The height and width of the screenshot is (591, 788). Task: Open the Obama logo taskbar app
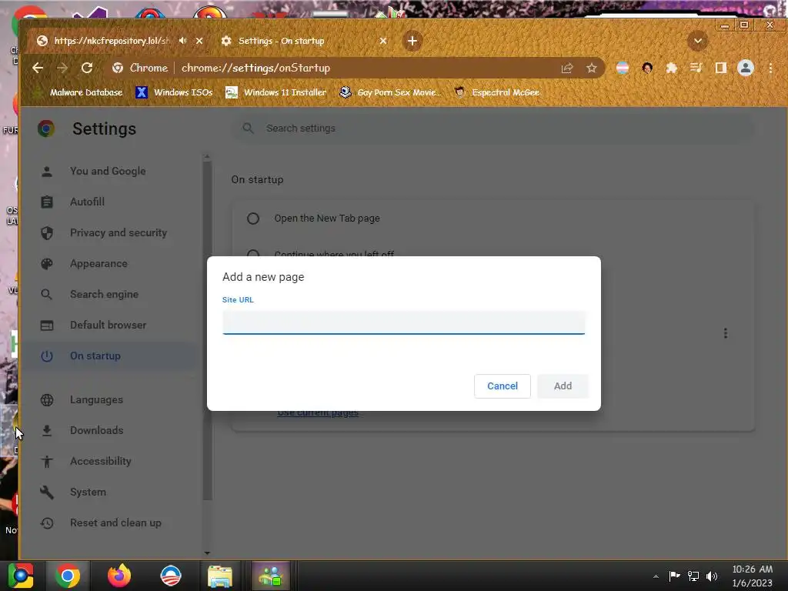coord(170,576)
